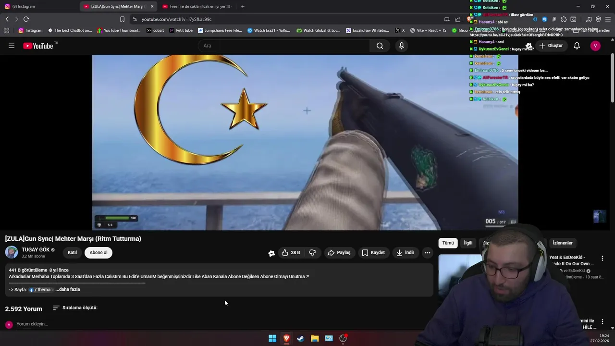Click the Abone ol subscribe button
Image resolution: width=615 pixels, height=346 pixels.
[98, 252]
